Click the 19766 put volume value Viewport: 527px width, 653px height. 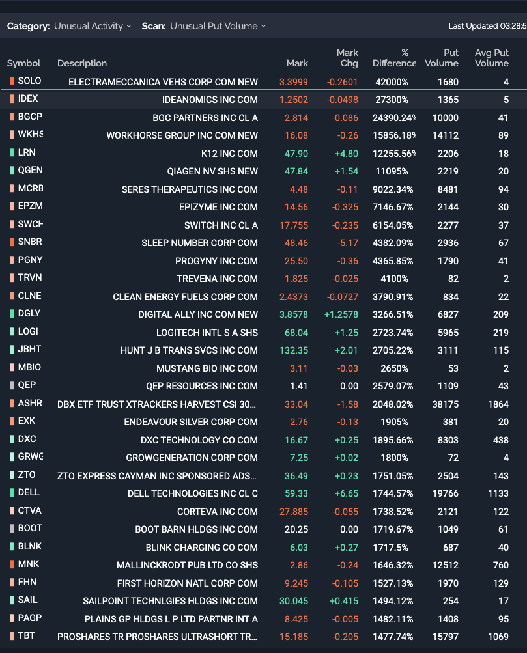click(x=446, y=494)
